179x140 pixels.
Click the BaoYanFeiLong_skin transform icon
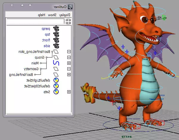56,52
